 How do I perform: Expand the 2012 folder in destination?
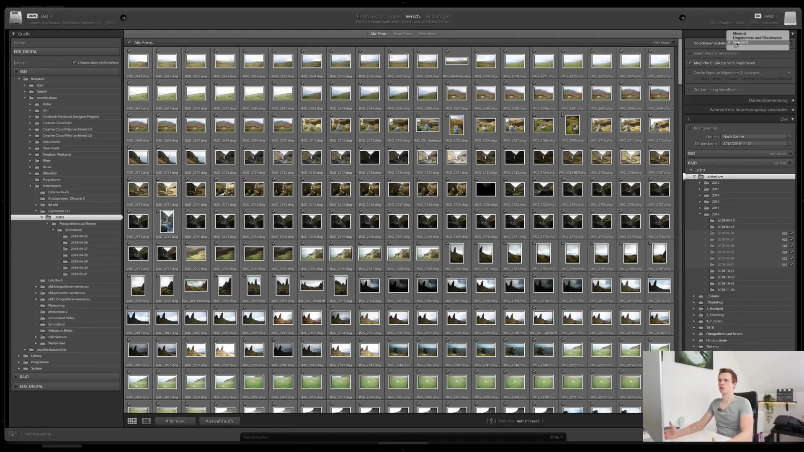coord(700,183)
